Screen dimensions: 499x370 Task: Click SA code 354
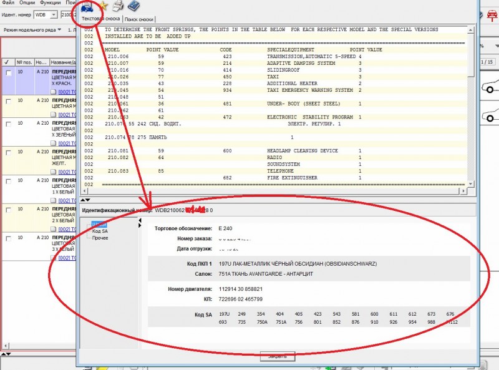coord(261,314)
